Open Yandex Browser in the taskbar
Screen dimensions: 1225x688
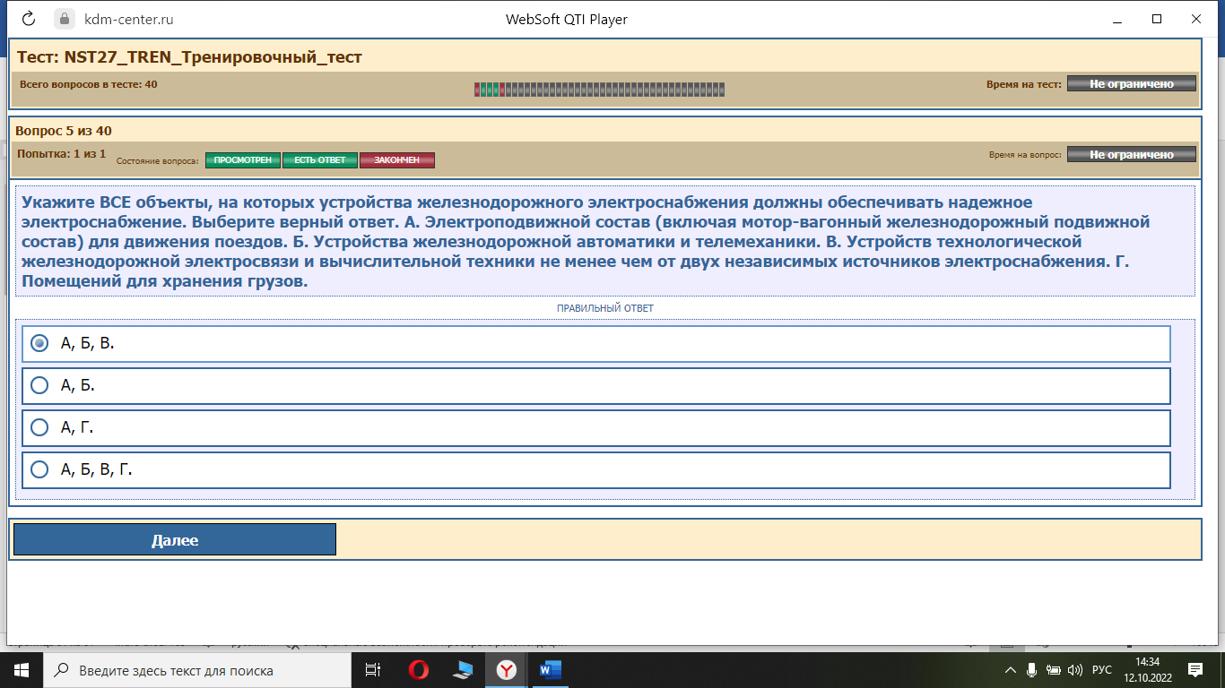click(507, 670)
